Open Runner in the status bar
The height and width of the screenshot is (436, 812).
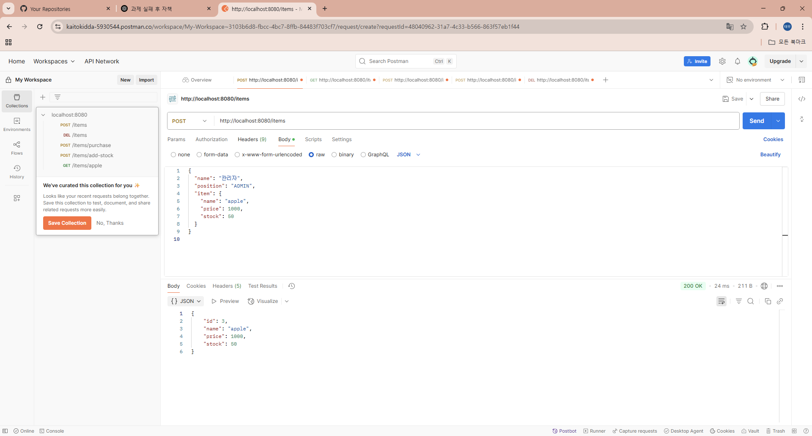coord(595,431)
